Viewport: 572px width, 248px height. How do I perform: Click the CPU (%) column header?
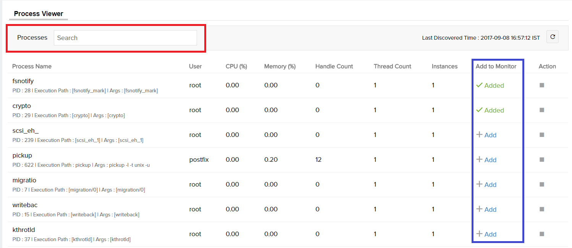tap(236, 66)
